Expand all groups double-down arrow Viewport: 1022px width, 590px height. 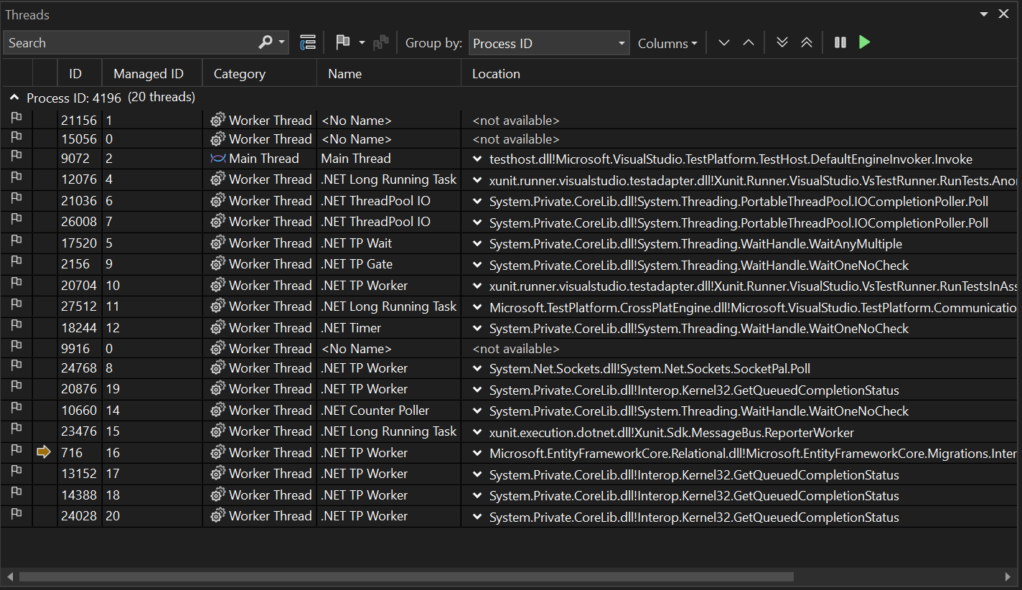782,43
